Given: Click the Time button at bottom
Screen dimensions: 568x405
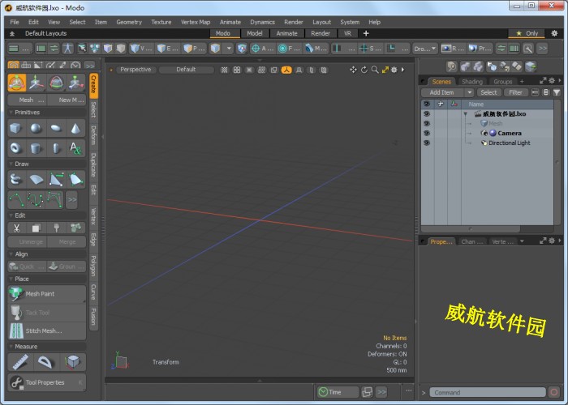Looking at the screenshot, I should (x=338, y=392).
